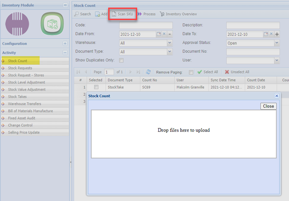Click the Close button in the upload dialog

tap(268, 106)
